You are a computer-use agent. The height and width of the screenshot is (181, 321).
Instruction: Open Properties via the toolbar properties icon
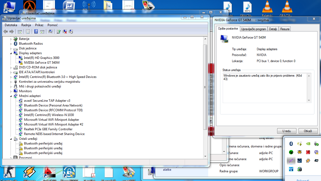pos(28,32)
